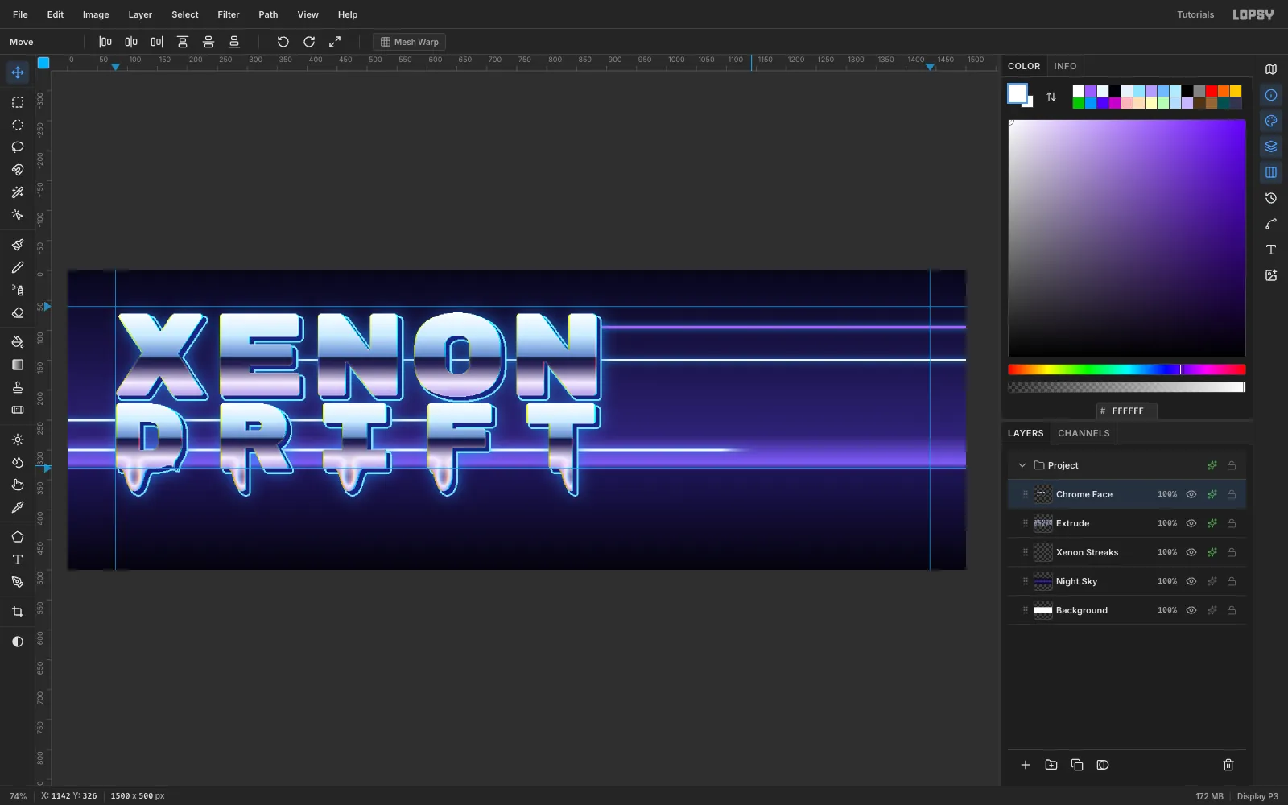Select the Text tool in left toolbar
The height and width of the screenshot is (805, 1288).
coord(18,559)
